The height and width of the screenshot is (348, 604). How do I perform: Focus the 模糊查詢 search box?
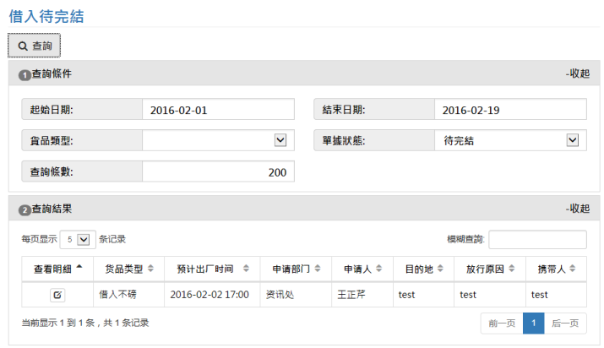[537, 239]
